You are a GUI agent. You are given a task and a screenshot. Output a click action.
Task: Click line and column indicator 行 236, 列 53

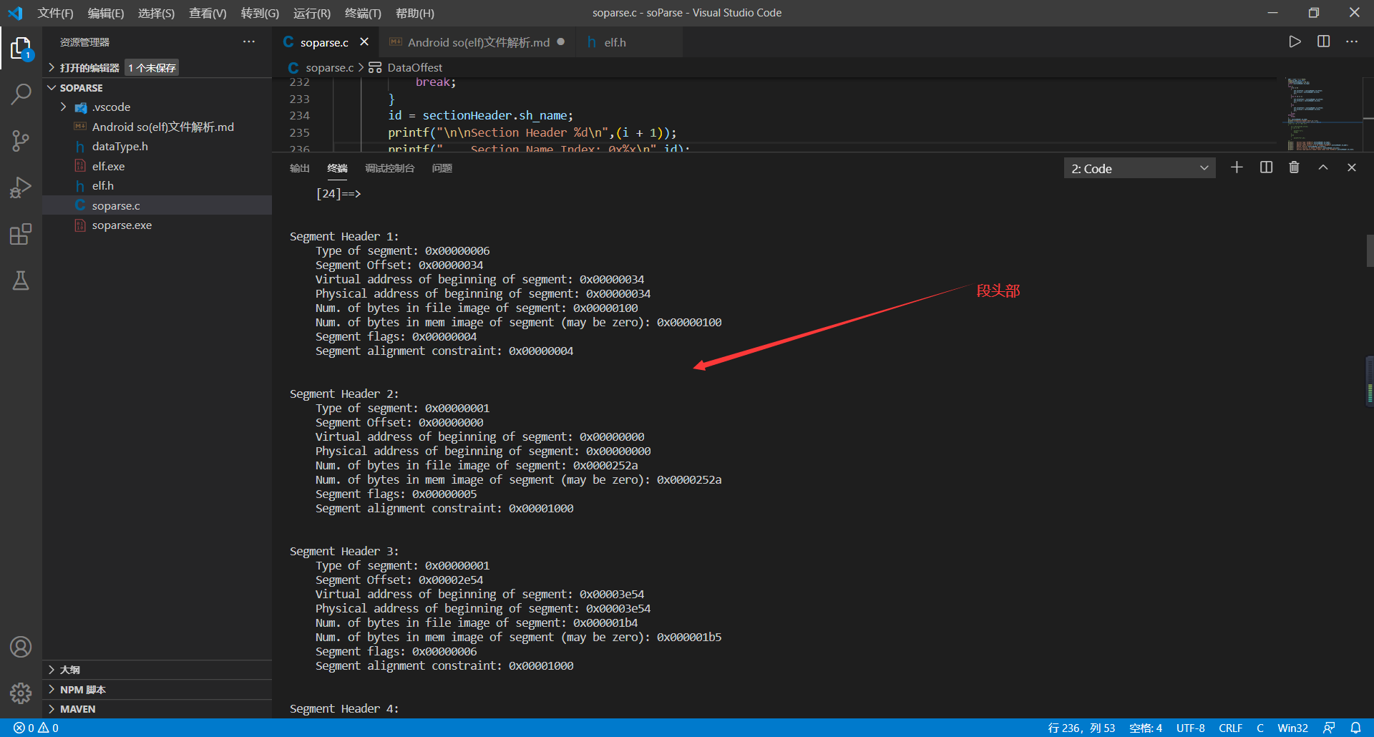1081,728
